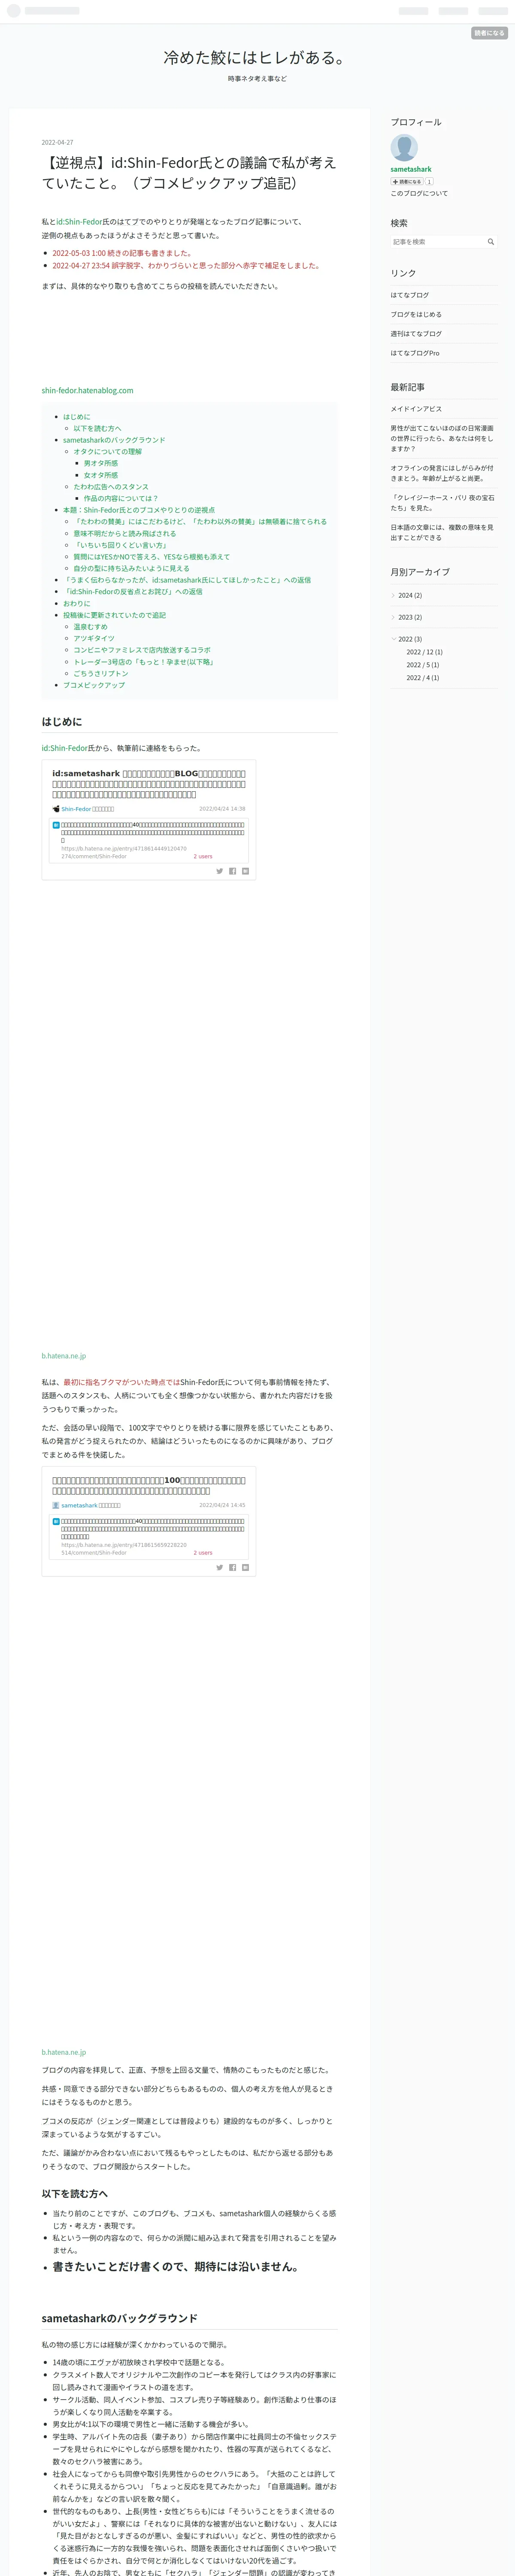
Task: Expand the 2023 (2) archive year
Action: (393, 617)
